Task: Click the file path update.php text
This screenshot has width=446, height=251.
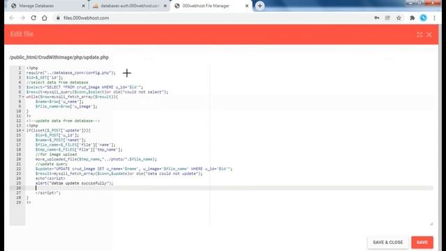Action: (59, 57)
